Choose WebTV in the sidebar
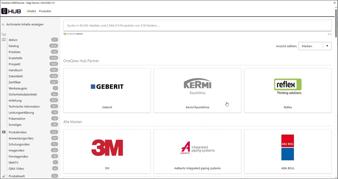 click(x=13, y=162)
